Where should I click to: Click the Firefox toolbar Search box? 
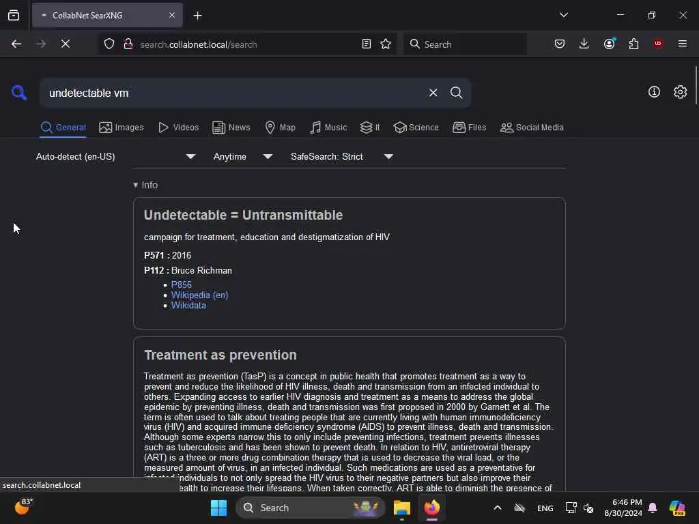(x=464, y=44)
